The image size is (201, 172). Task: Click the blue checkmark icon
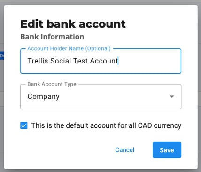tap(24, 125)
